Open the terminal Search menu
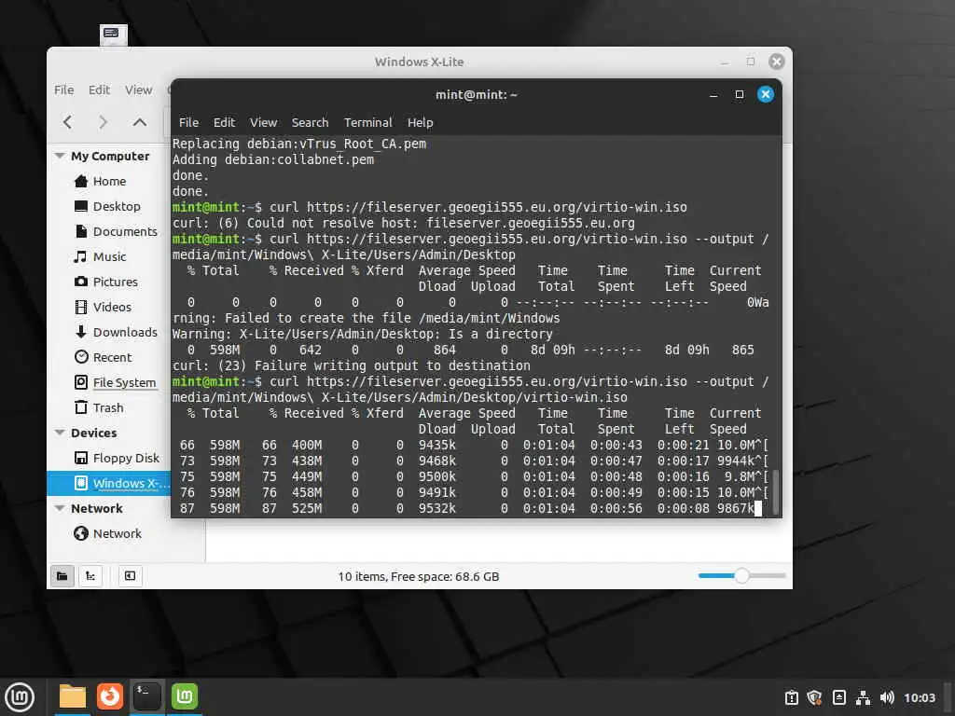The width and height of the screenshot is (955, 716). tap(310, 122)
